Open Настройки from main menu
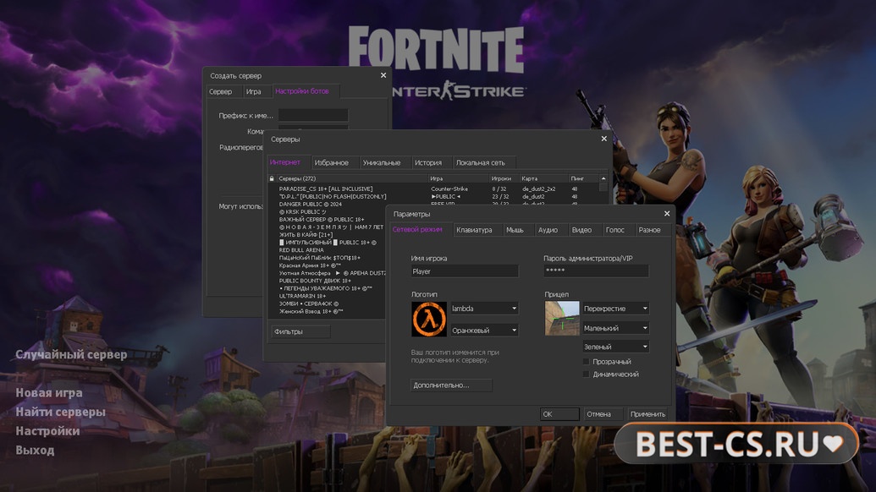 coord(47,430)
